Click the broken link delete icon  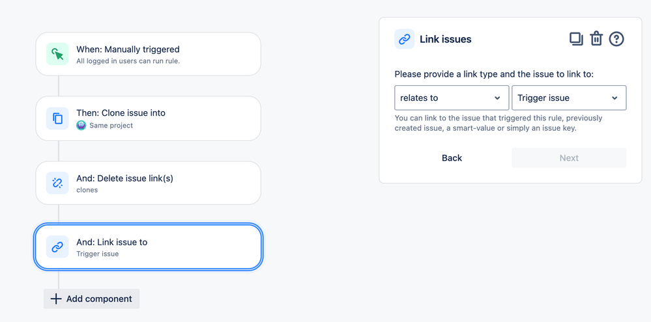click(x=57, y=183)
